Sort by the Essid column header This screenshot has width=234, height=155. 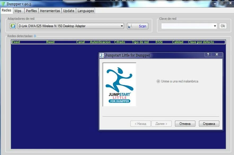(x=16, y=42)
